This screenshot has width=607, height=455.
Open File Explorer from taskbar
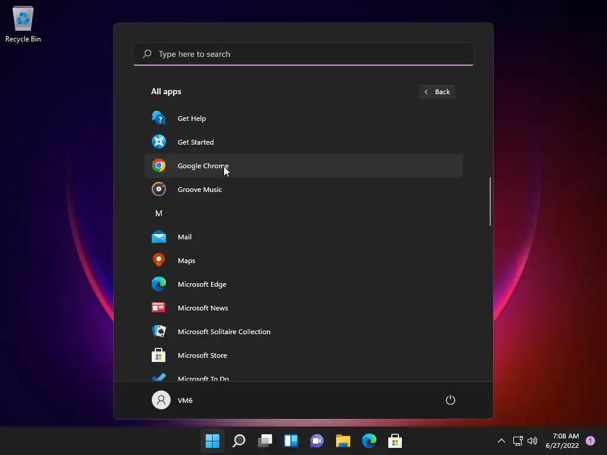343,441
